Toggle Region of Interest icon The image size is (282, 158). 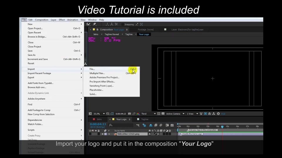pyautogui.click(x=159, y=114)
